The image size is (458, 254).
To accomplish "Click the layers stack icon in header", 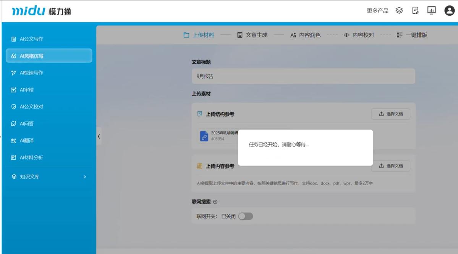I will coord(399,11).
